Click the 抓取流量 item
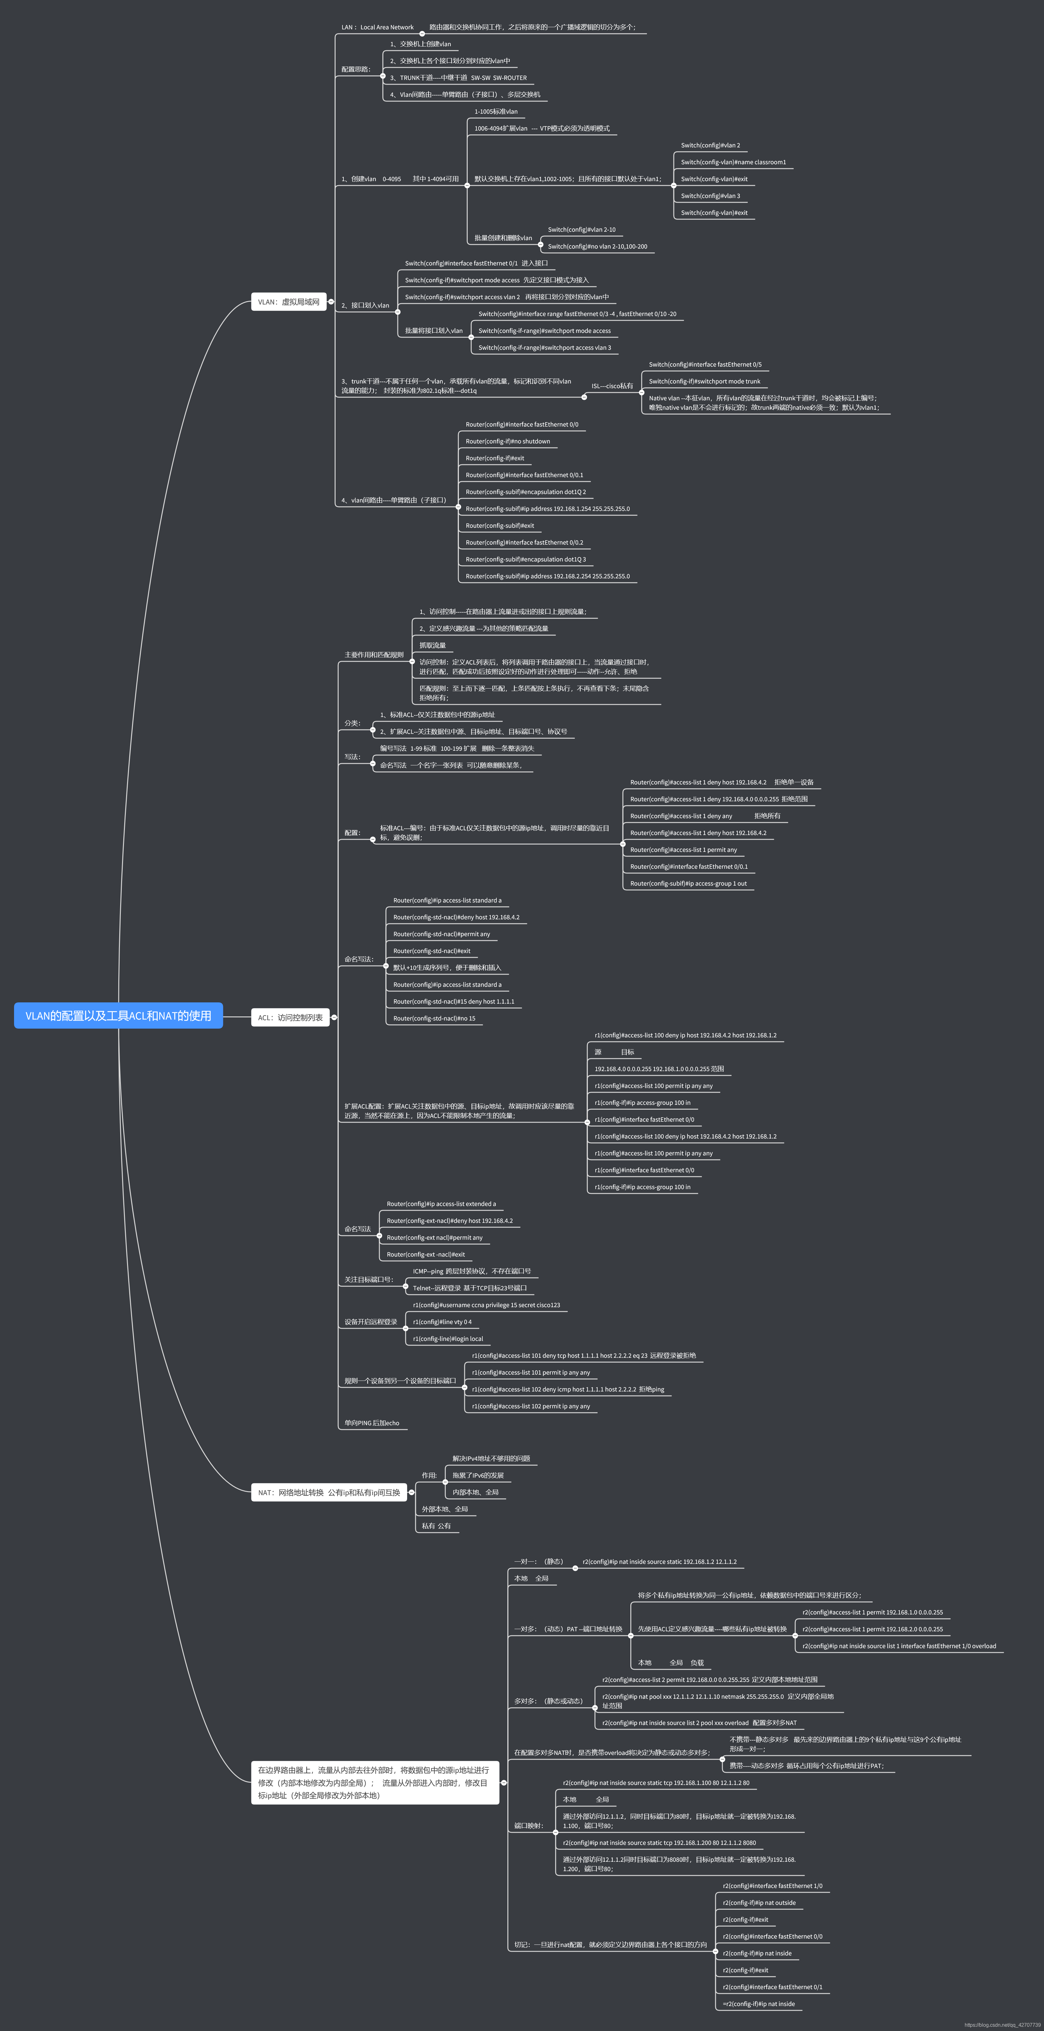The image size is (1044, 2031). point(433,646)
